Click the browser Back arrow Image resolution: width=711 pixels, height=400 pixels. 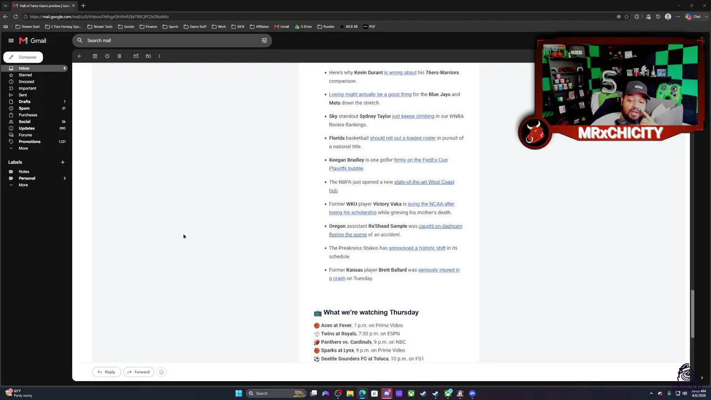[x=6, y=17]
